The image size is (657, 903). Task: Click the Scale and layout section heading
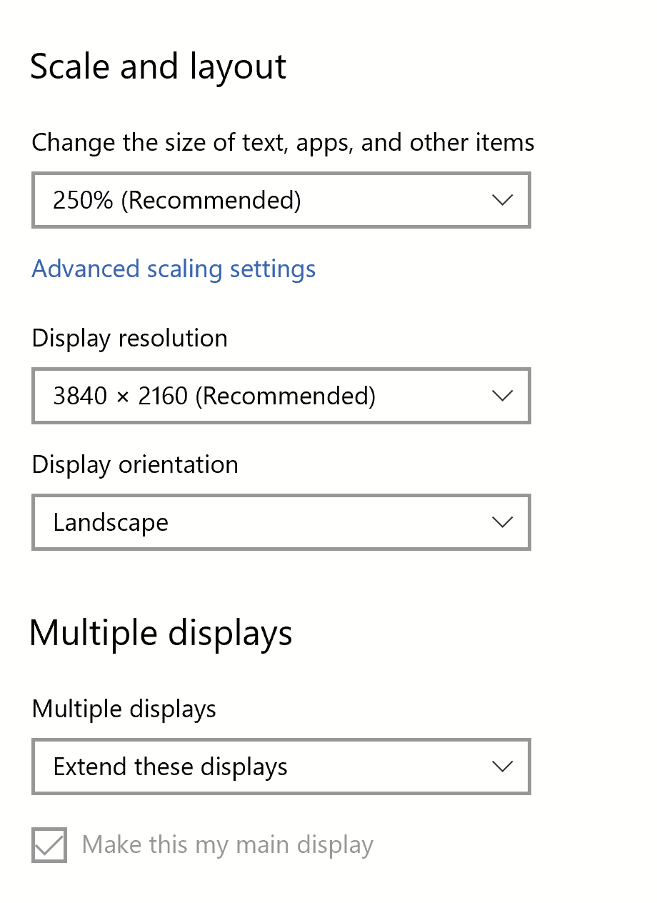pyautogui.click(x=159, y=66)
